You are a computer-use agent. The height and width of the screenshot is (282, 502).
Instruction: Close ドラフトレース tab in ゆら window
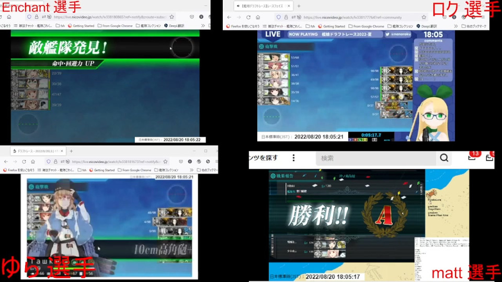(x=62, y=151)
